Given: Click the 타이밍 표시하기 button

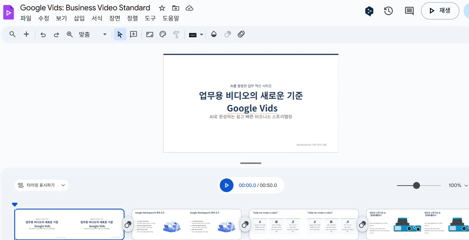Looking at the screenshot, I should 36,185.
